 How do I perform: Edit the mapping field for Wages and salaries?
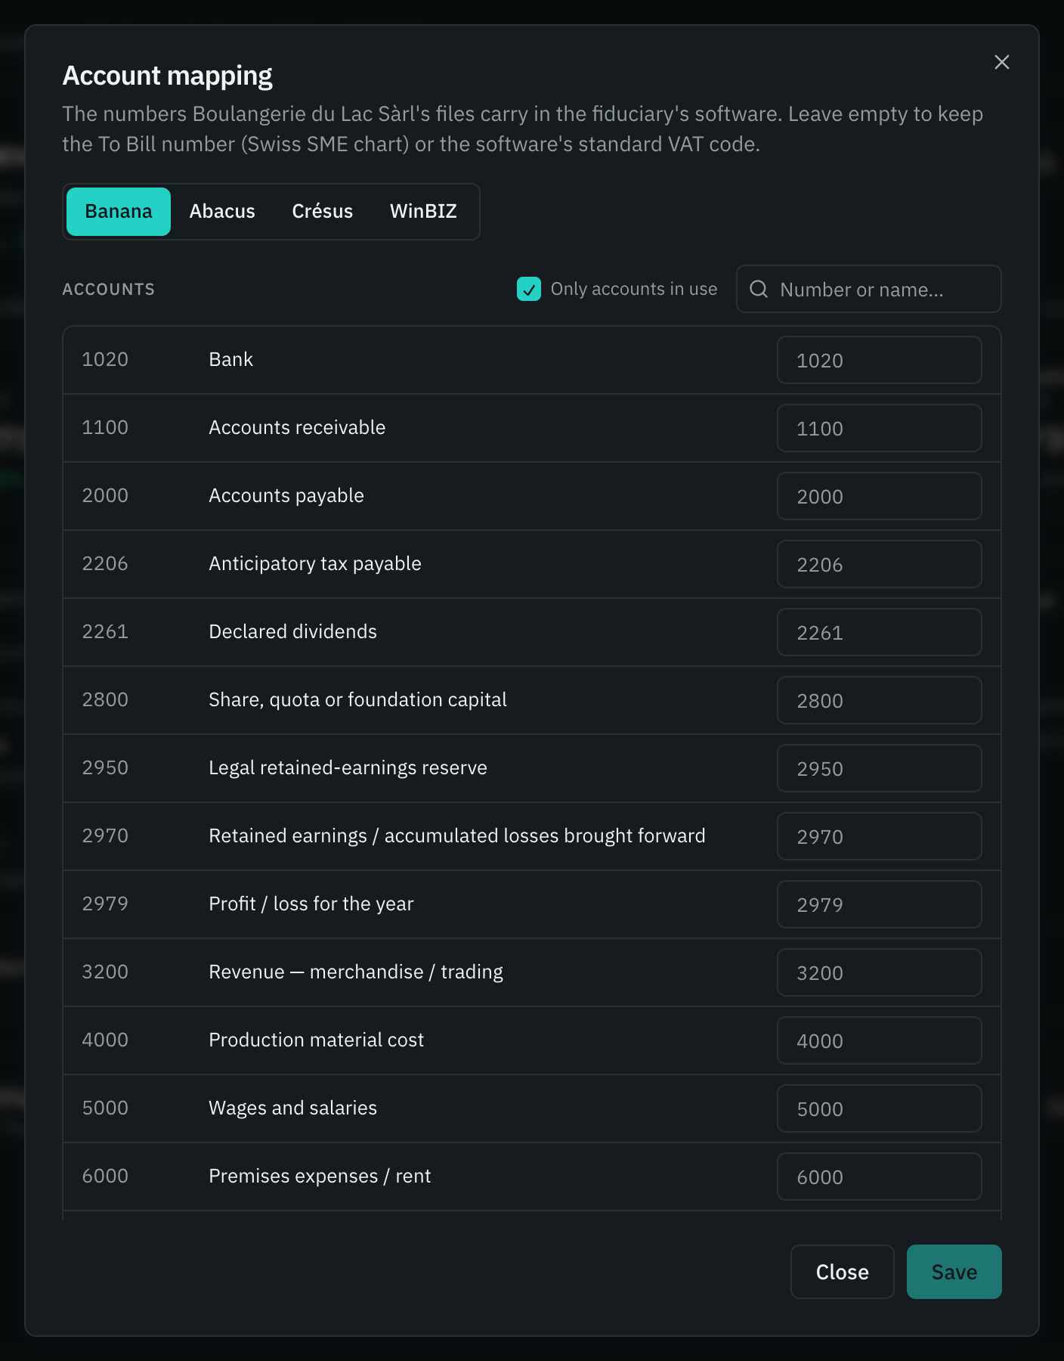click(x=880, y=1108)
